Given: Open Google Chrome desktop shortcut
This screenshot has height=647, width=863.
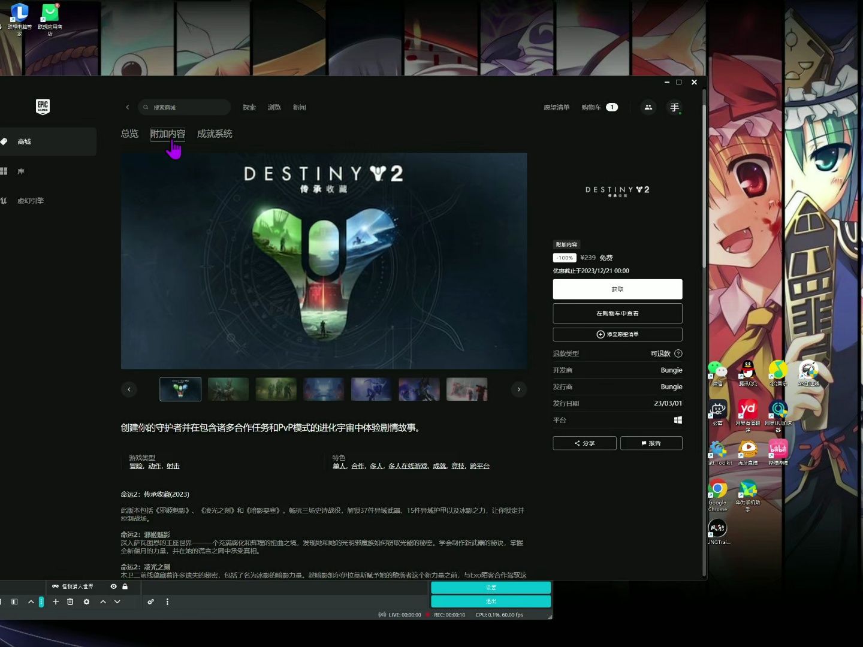Looking at the screenshot, I should click(x=717, y=495).
